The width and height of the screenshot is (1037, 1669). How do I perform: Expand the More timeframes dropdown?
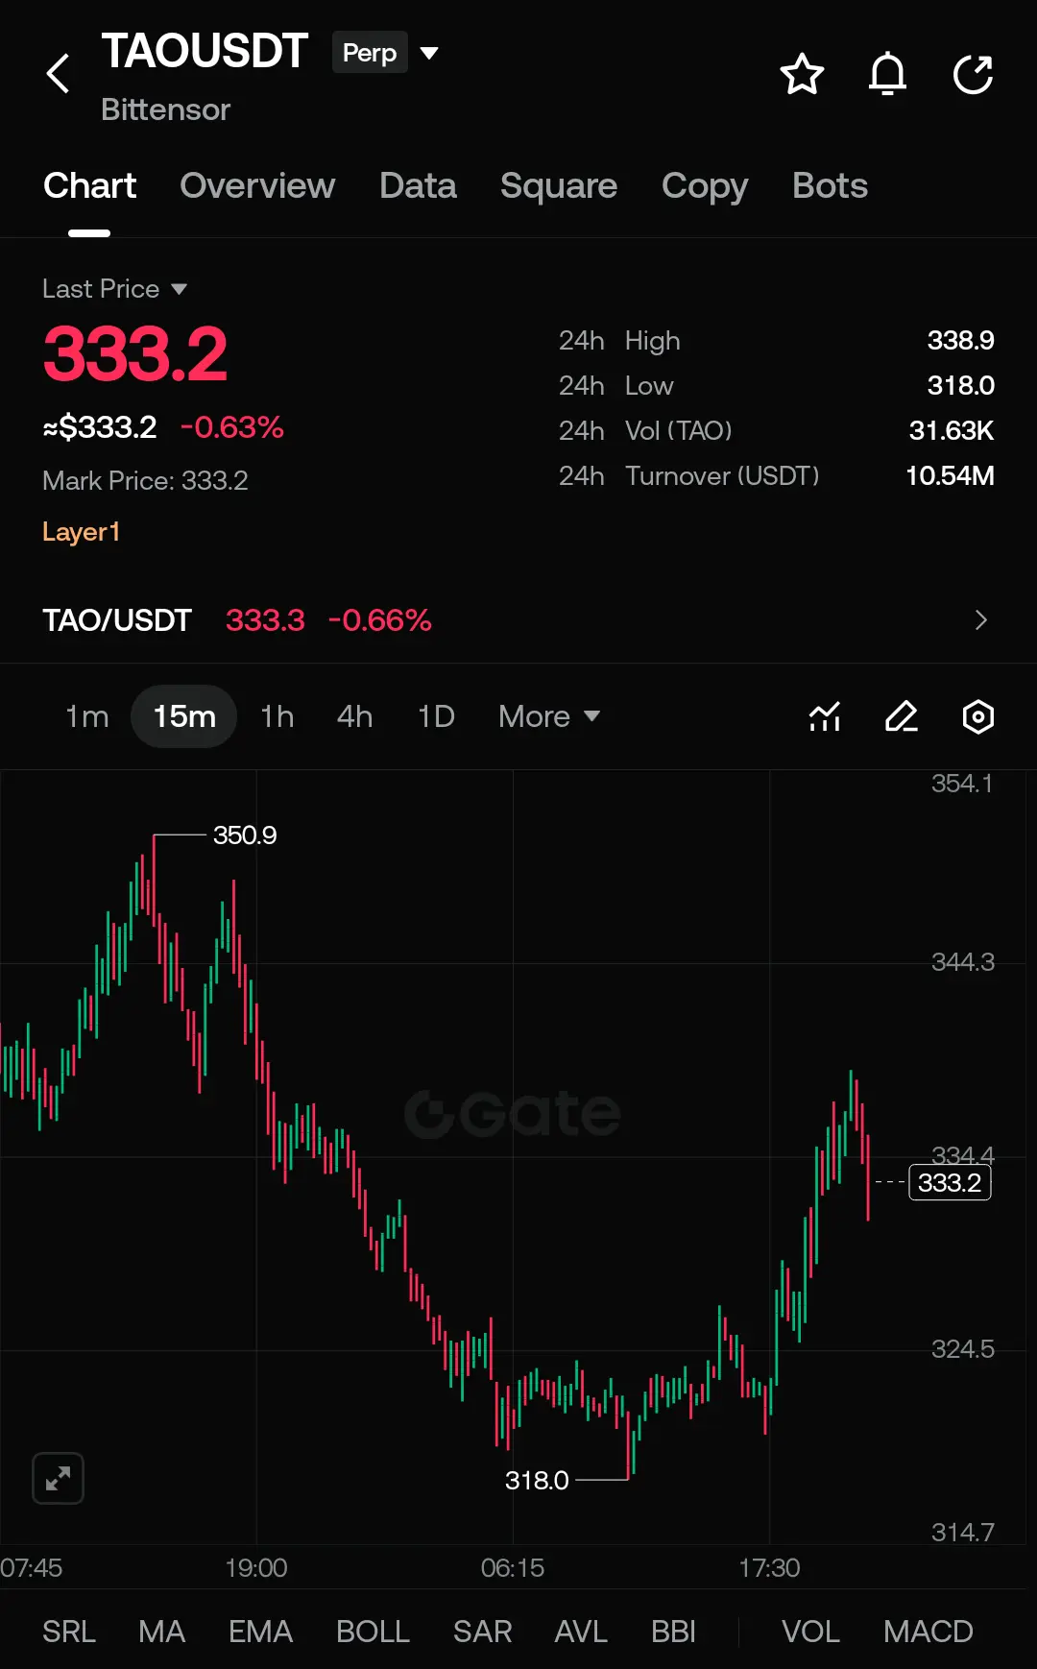(x=549, y=716)
